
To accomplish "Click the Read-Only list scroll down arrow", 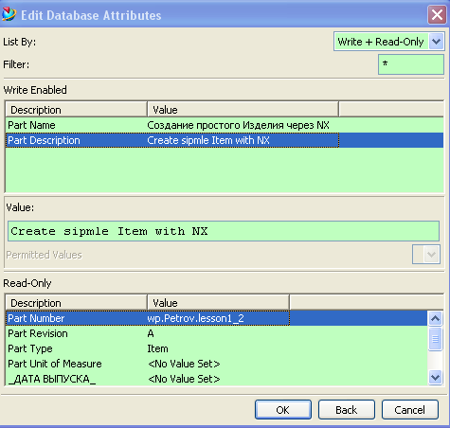I will [435, 377].
